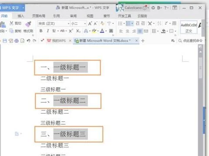Open the font color dropdown arrow

(106, 31)
